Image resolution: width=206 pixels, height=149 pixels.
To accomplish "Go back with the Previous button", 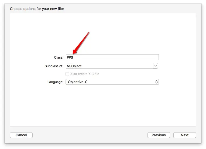I will click(x=159, y=135).
